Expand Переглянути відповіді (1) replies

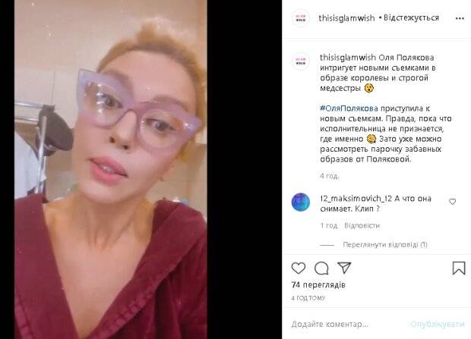385,245
